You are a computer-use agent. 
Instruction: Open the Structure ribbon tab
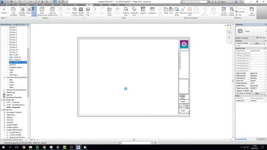click(23, 5)
